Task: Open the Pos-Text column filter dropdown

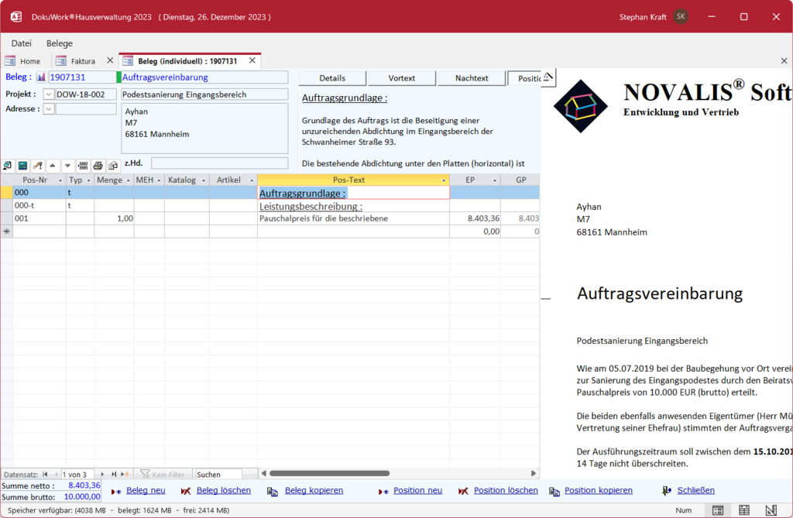Action: (444, 180)
